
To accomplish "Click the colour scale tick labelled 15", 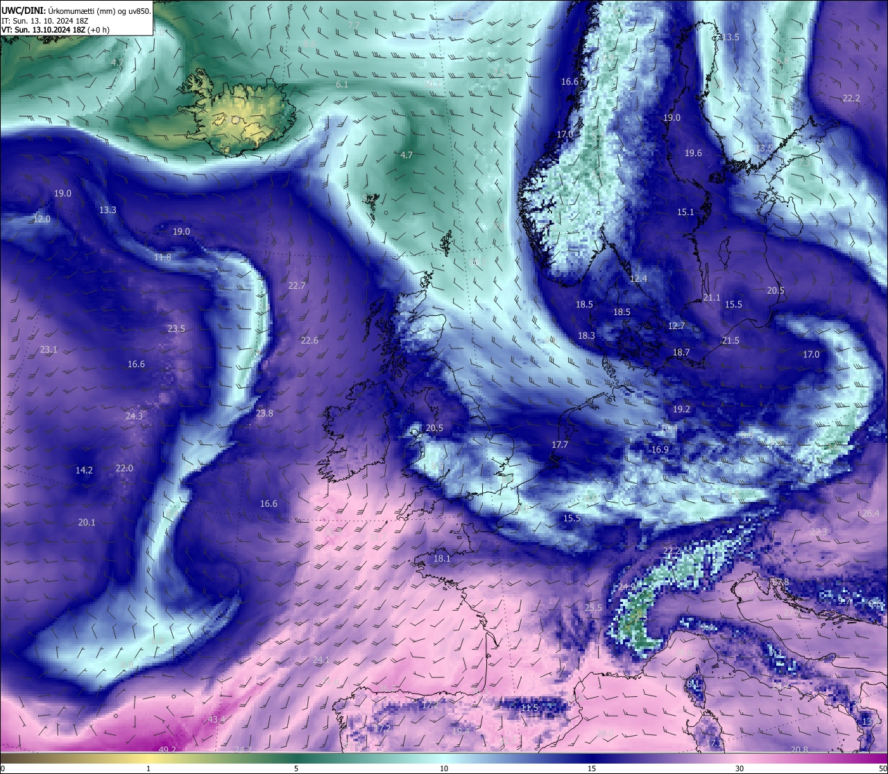I will click(592, 768).
